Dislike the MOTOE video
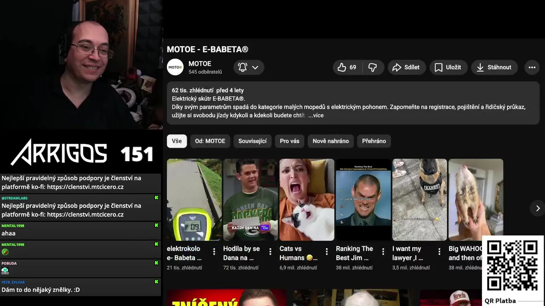545x306 pixels. point(373,67)
